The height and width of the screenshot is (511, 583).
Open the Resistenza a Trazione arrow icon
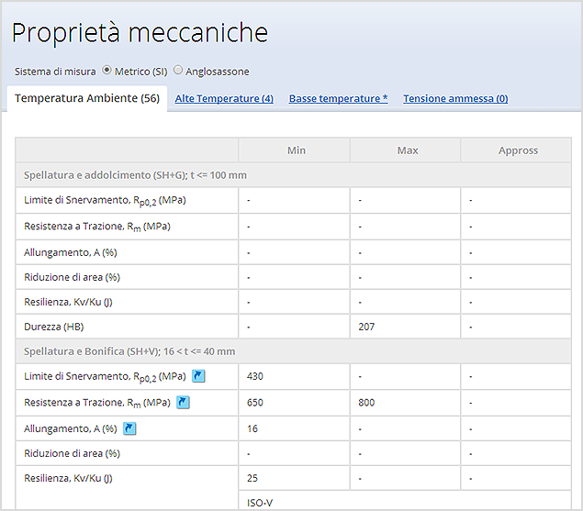[x=183, y=402]
